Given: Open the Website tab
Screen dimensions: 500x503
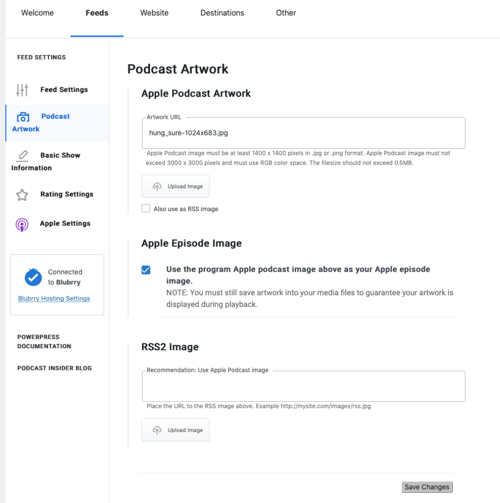Looking at the screenshot, I should (x=154, y=13).
